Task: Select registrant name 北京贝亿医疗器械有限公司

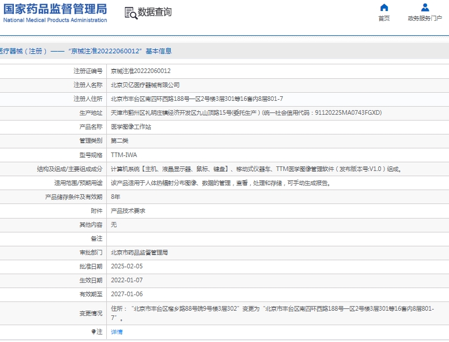Action: click(x=145, y=85)
